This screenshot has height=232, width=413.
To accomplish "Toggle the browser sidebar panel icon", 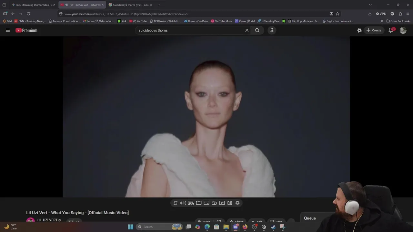I will [x=5, y=14].
